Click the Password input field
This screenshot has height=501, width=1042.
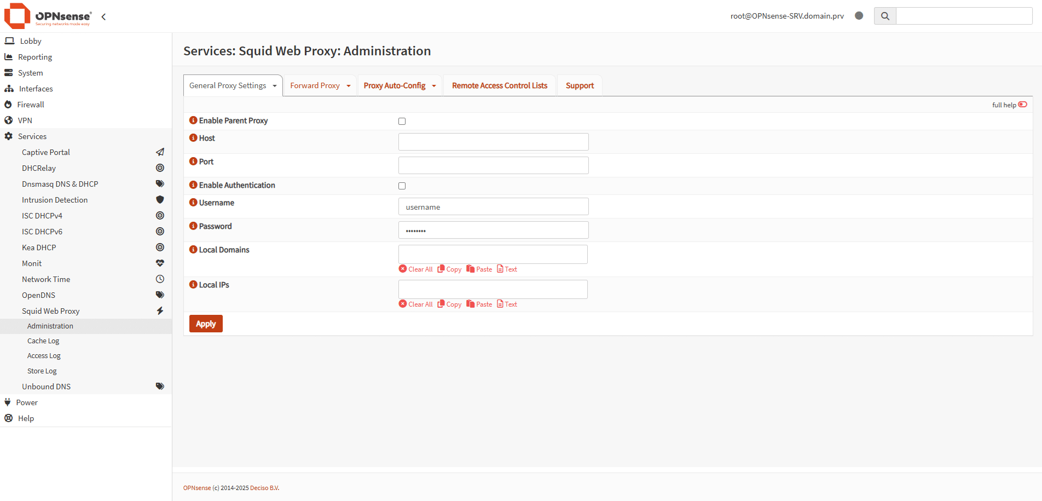(x=494, y=230)
